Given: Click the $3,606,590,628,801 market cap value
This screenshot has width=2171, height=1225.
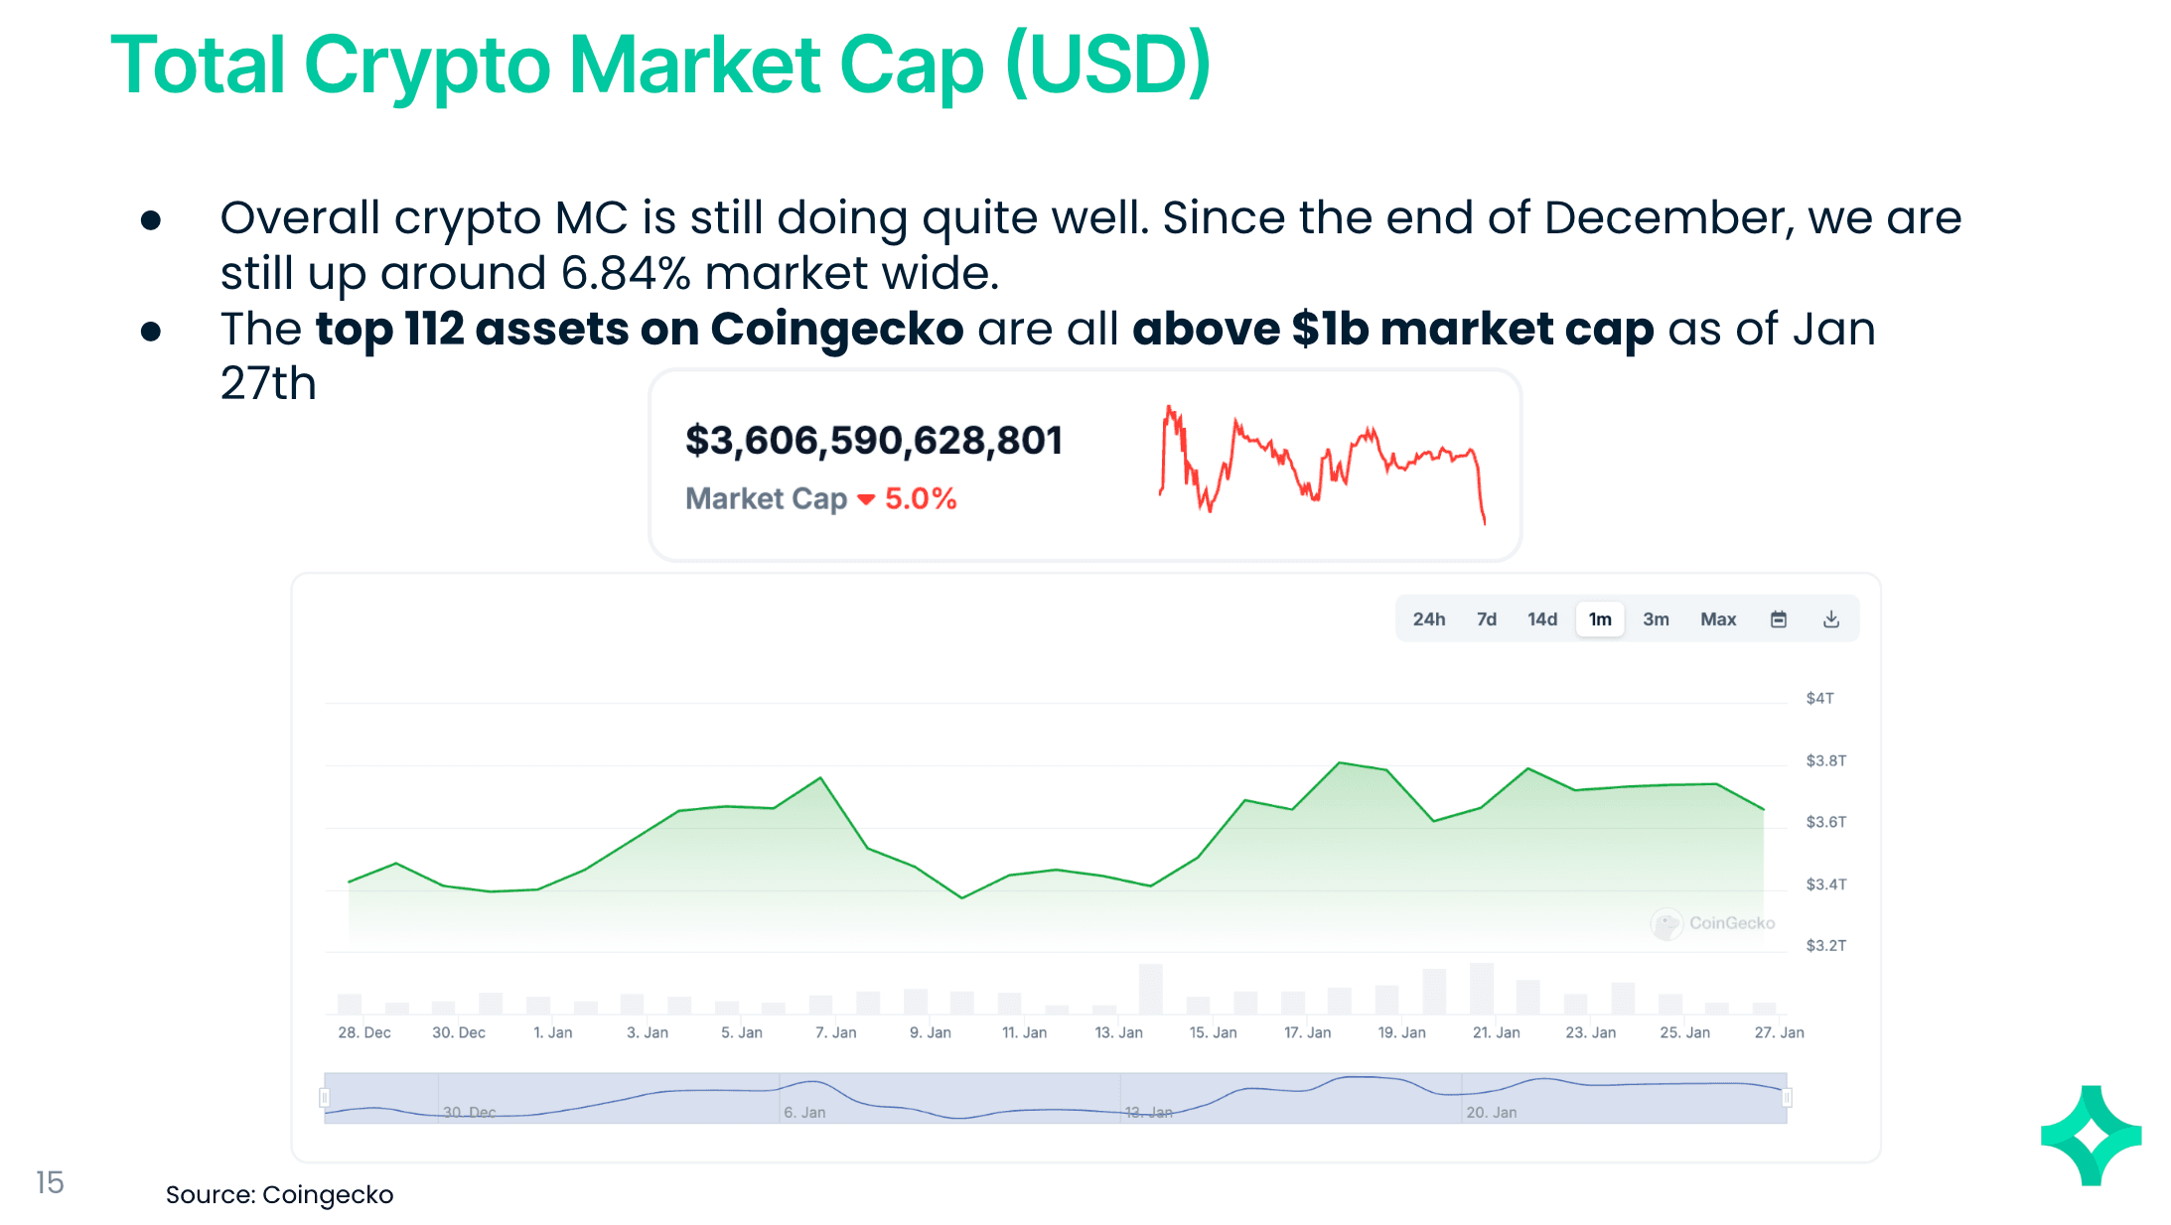Looking at the screenshot, I should pyautogui.click(x=873, y=441).
